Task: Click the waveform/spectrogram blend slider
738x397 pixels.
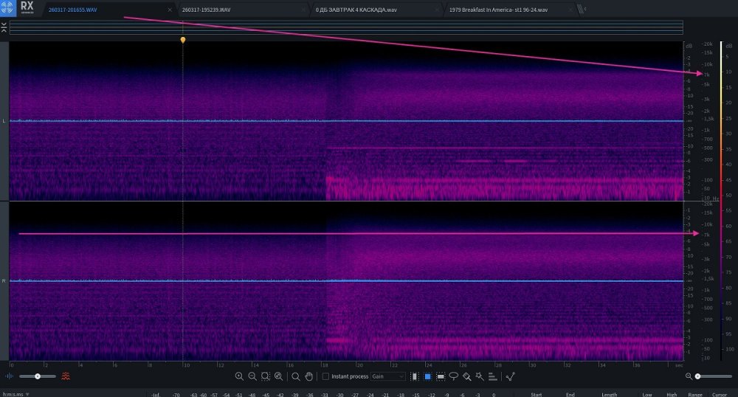Action: [37, 376]
